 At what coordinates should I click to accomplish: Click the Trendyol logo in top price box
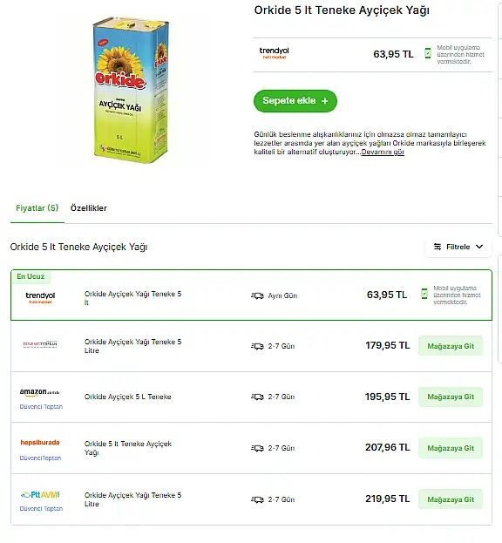(275, 53)
